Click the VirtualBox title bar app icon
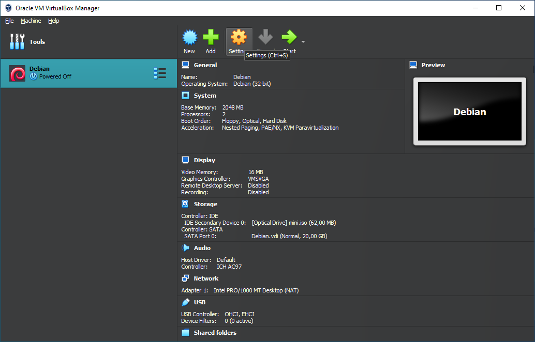 [x=8, y=8]
